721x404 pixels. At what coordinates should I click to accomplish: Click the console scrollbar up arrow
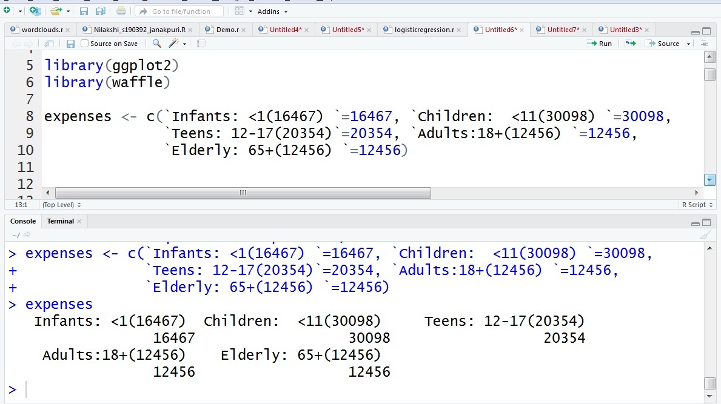(x=709, y=248)
